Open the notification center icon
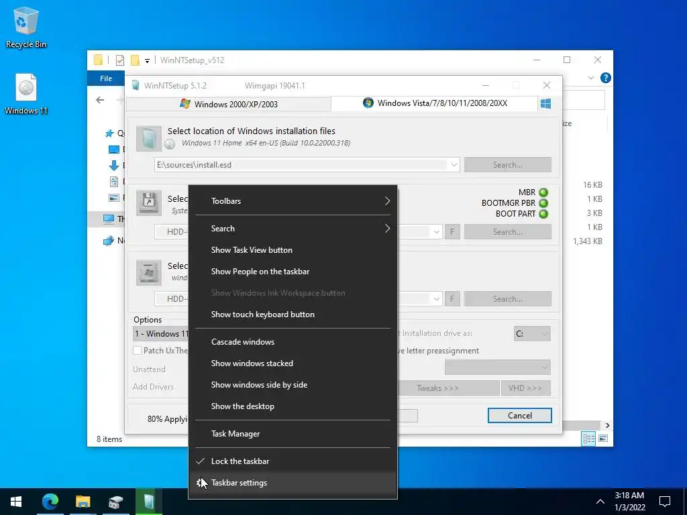Viewport: 687px width, 515px height. click(x=665, y=502)
